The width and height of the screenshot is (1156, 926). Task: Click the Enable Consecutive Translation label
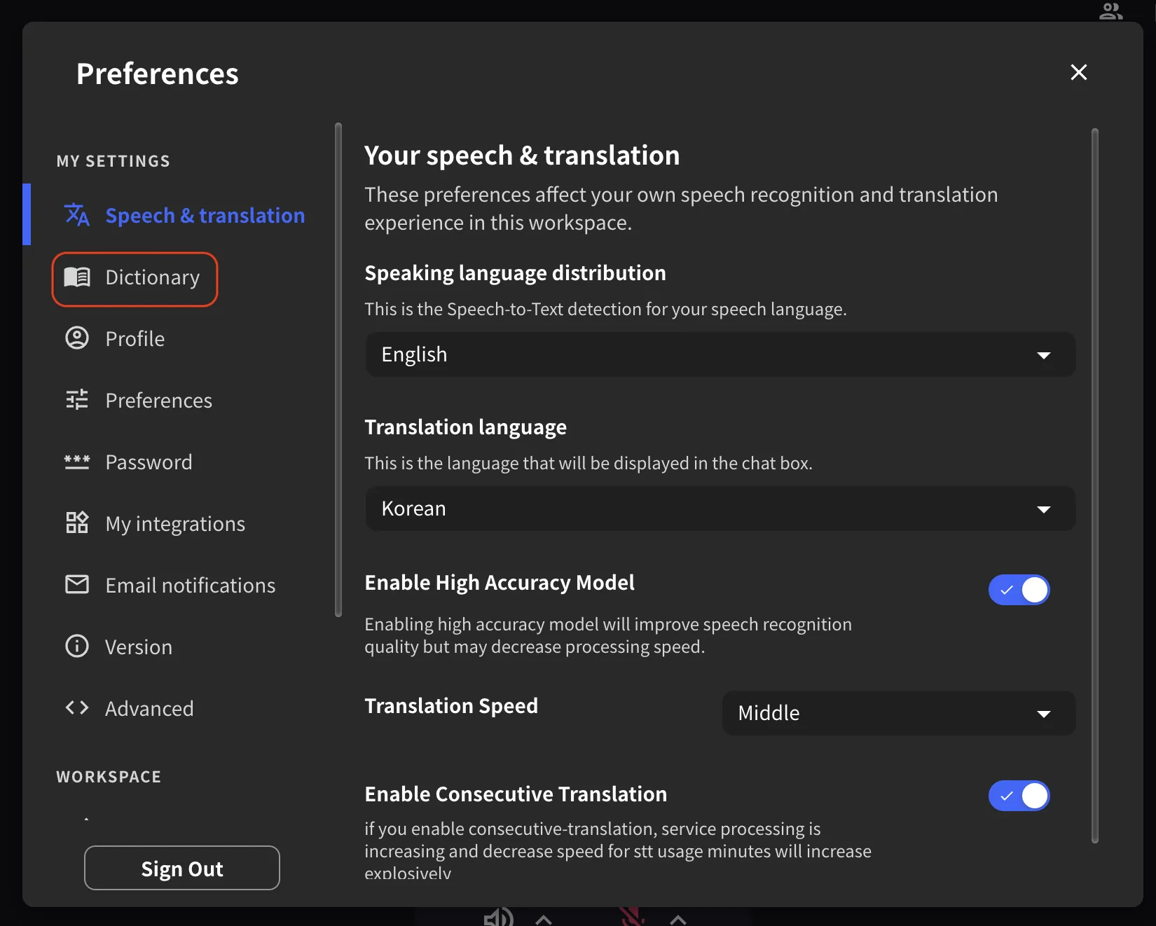516,794
